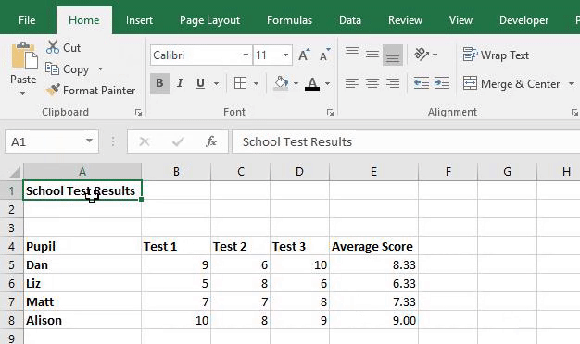Select the Average Score header cell

click(373, 246)
